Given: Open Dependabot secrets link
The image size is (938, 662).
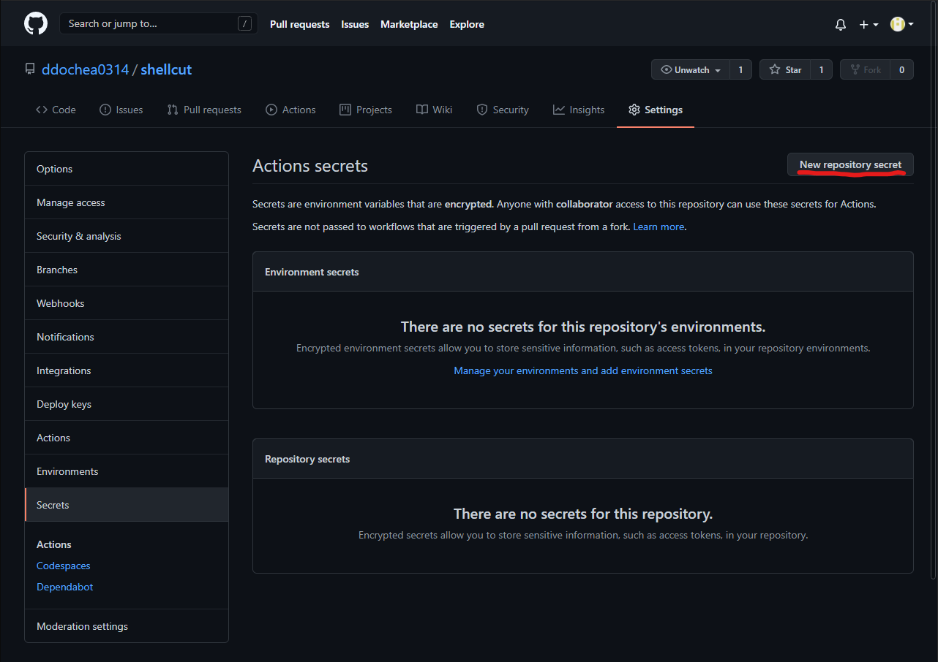Looking at the screenshot, I should [65, 587].
